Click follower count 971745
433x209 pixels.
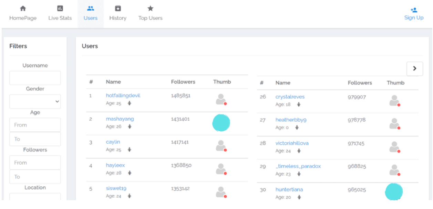click(x=356, y=143)
